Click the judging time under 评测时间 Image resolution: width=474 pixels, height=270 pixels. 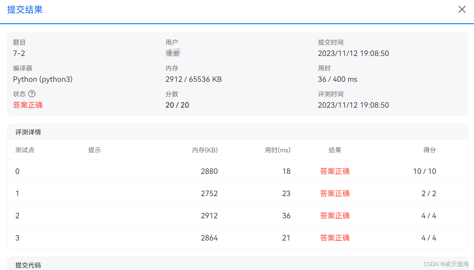353,105
